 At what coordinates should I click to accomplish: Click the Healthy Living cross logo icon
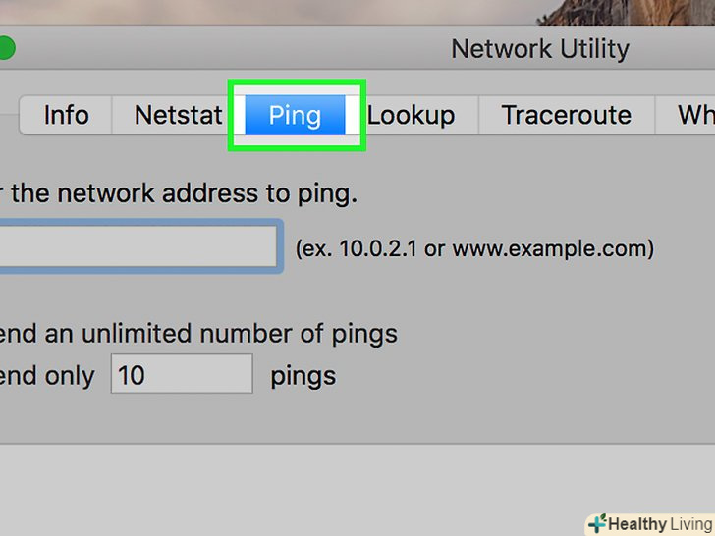pos(596,523)
